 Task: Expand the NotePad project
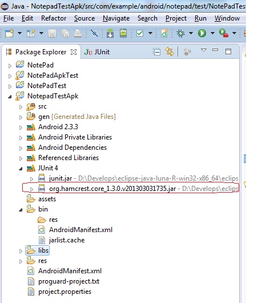tap(10, 66)
